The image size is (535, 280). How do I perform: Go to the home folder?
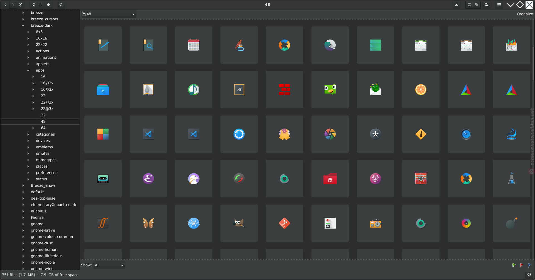33,5
